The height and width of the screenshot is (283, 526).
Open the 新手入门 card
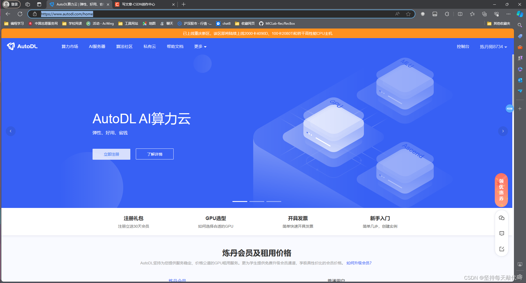380,222
